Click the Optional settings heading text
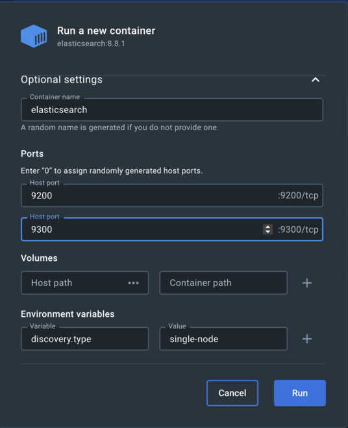The width and height of the screenshot is (348, 428). tap(62, 80)
